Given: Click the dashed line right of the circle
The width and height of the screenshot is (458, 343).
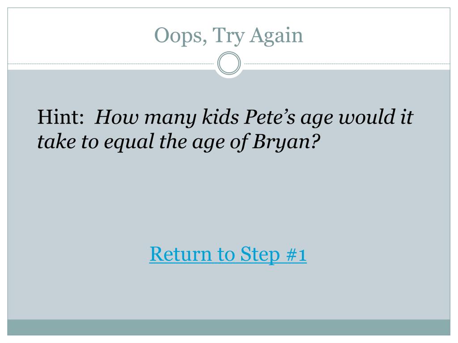Looking at the screenshot, I should coord(347,63).
